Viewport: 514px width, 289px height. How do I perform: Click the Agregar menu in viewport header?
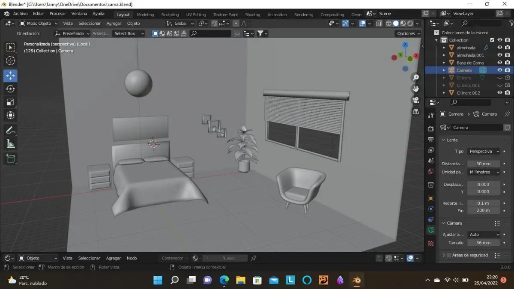114,24
